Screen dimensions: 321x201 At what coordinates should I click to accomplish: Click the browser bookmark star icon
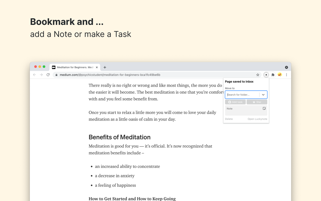point(258,75)
